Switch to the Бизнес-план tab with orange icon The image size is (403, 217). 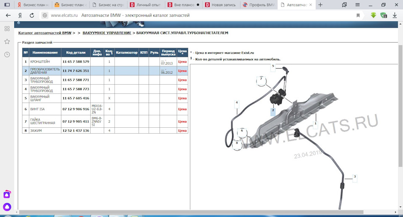click(x=71, y=5)
